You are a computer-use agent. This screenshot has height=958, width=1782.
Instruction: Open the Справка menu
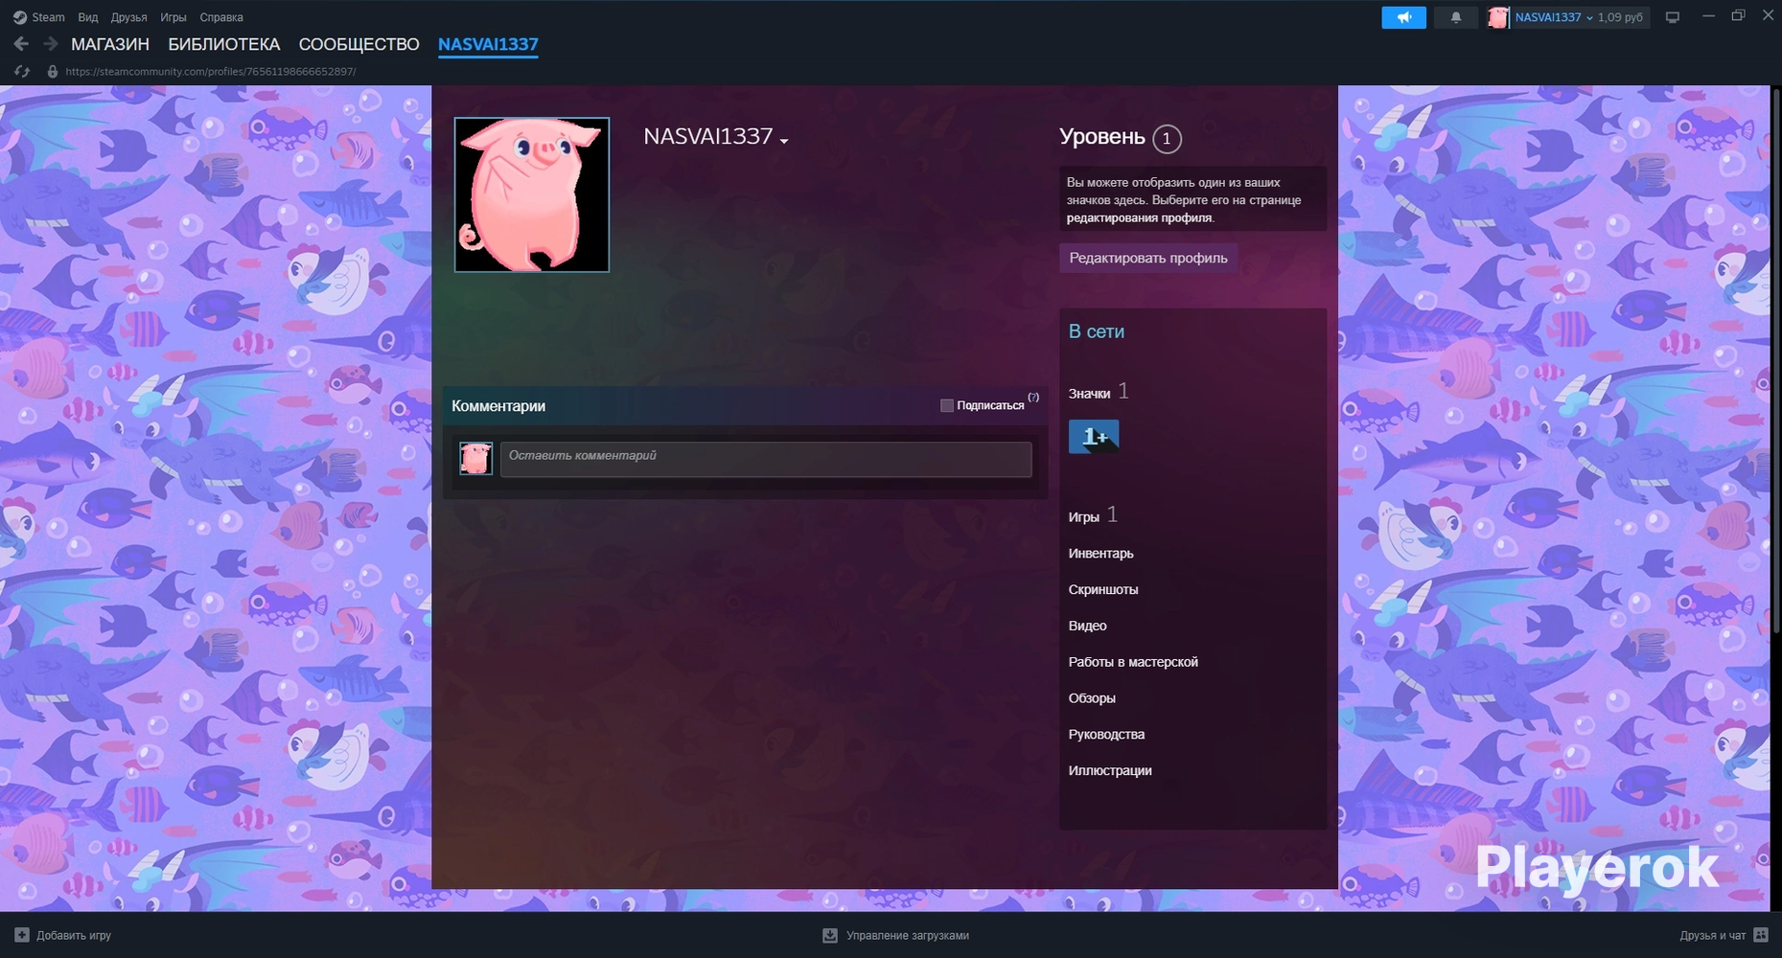pyautogui.click(x=221, y=17)
